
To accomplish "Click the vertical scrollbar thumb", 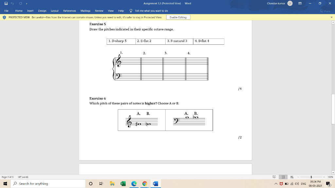I will [333, 109].
